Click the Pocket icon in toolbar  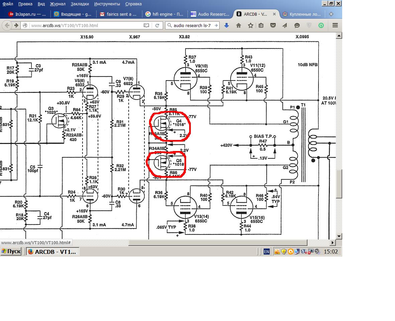click(x=273, y=25)
